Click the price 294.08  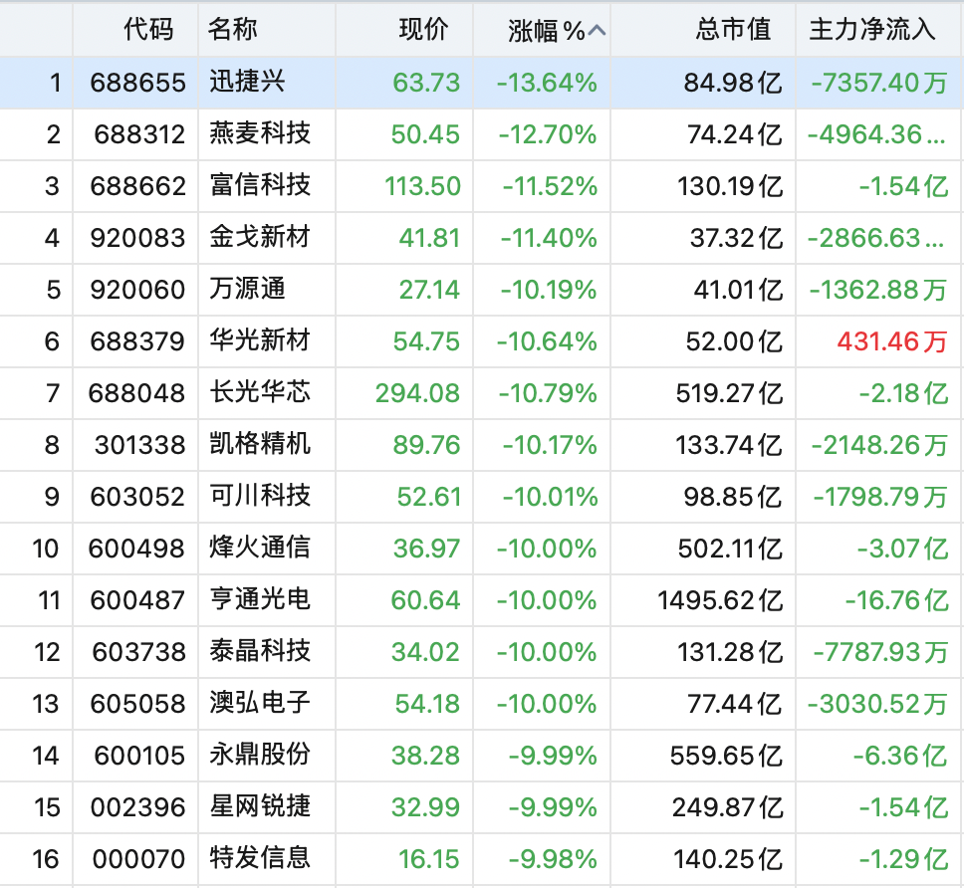click(x=417, y=393)
